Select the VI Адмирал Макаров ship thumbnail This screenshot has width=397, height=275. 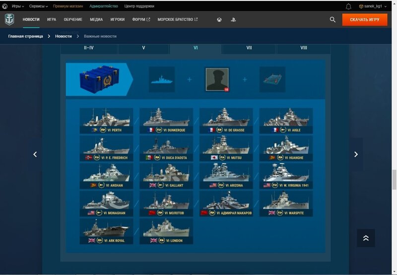226,204
